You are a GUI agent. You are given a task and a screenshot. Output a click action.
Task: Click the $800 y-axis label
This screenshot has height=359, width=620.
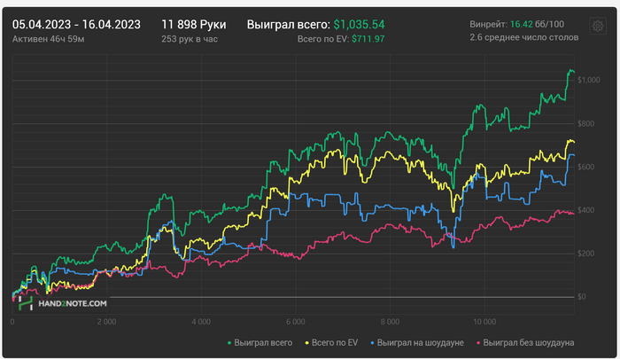pyautogui.click(x=585, y=123)
